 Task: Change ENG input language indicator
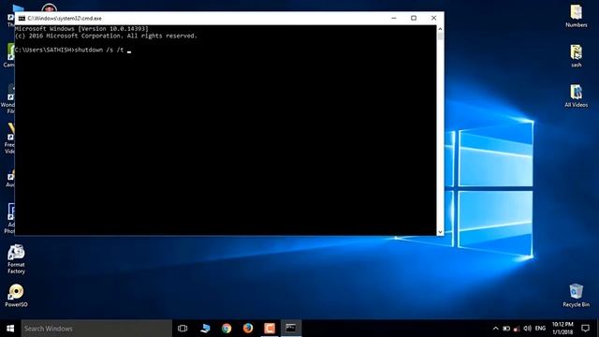click(x=540, y=329)
